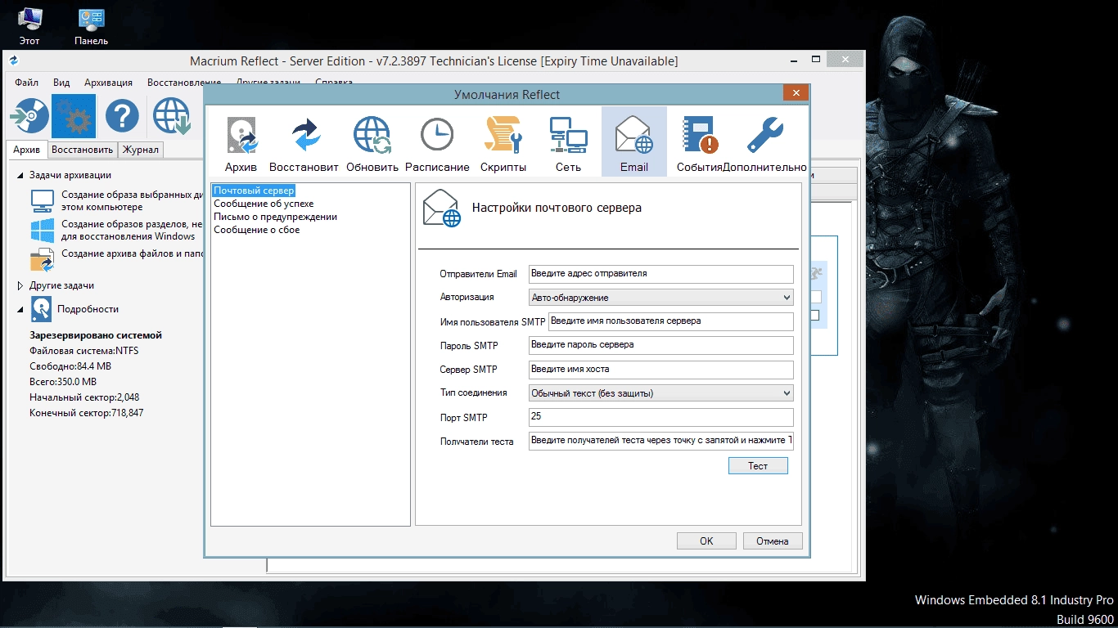The image size is (1118, 628).
Task: Click the Зарезервировано системой heading
Action: point(96,335)
